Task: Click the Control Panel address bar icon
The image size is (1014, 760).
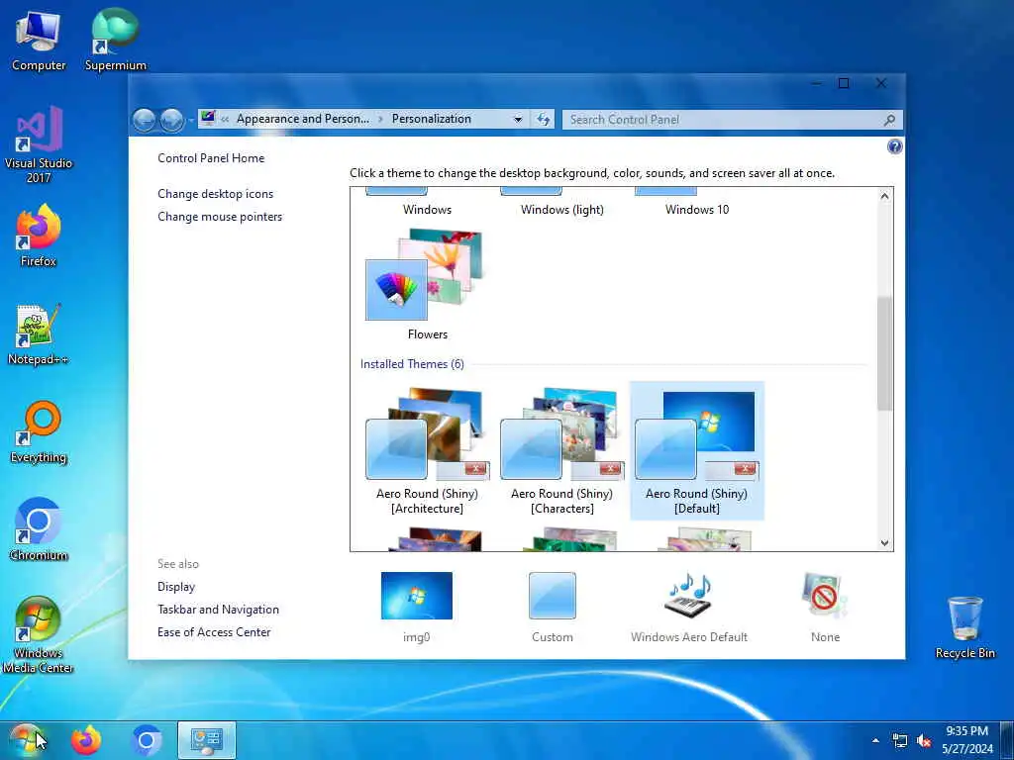Action: (208, 119)
